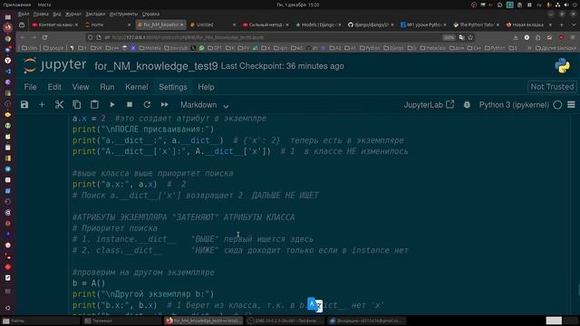Screen dimensions: 580x326
Task: Click the translate page icon in address bar
Action: [461, 37]
